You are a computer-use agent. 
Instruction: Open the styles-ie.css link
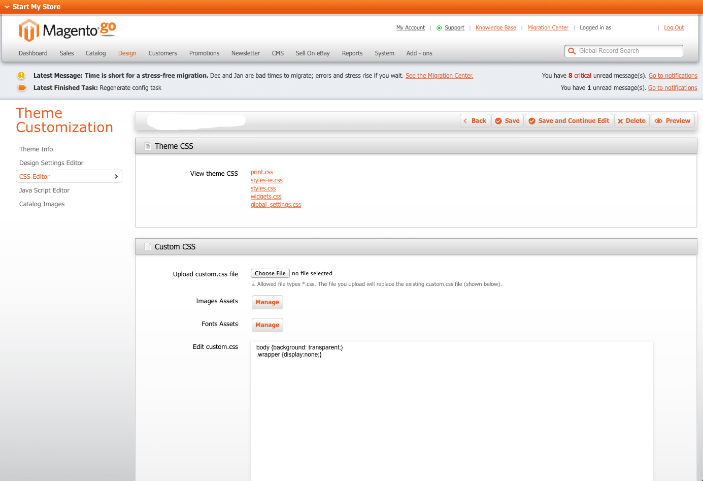click(x=266, y=180)
